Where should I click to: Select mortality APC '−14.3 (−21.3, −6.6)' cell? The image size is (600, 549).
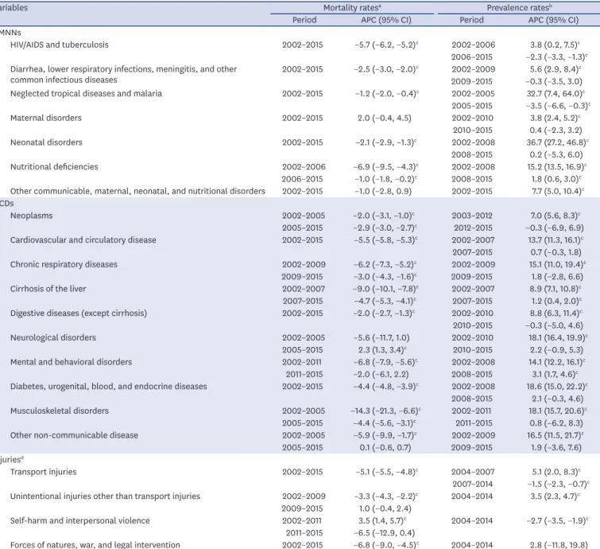385,411
